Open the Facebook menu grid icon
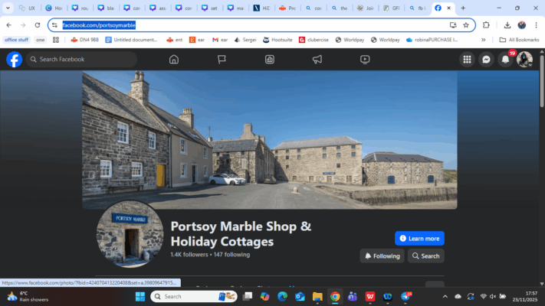This screenshot has height=306, width=545. tap(467, 59)
